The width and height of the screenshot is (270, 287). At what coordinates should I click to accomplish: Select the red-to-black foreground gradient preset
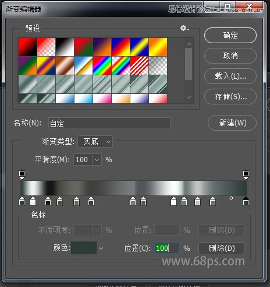tap(27, 47)
